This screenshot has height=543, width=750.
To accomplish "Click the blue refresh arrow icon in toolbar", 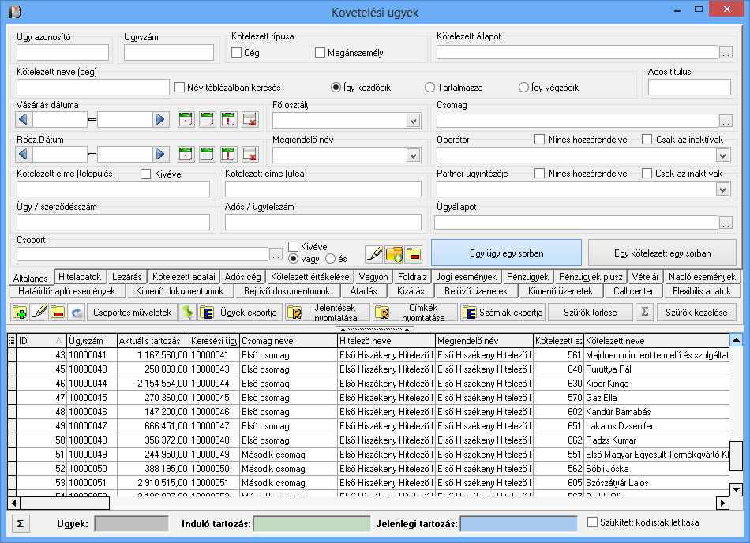I will click(x=77, y=312).
